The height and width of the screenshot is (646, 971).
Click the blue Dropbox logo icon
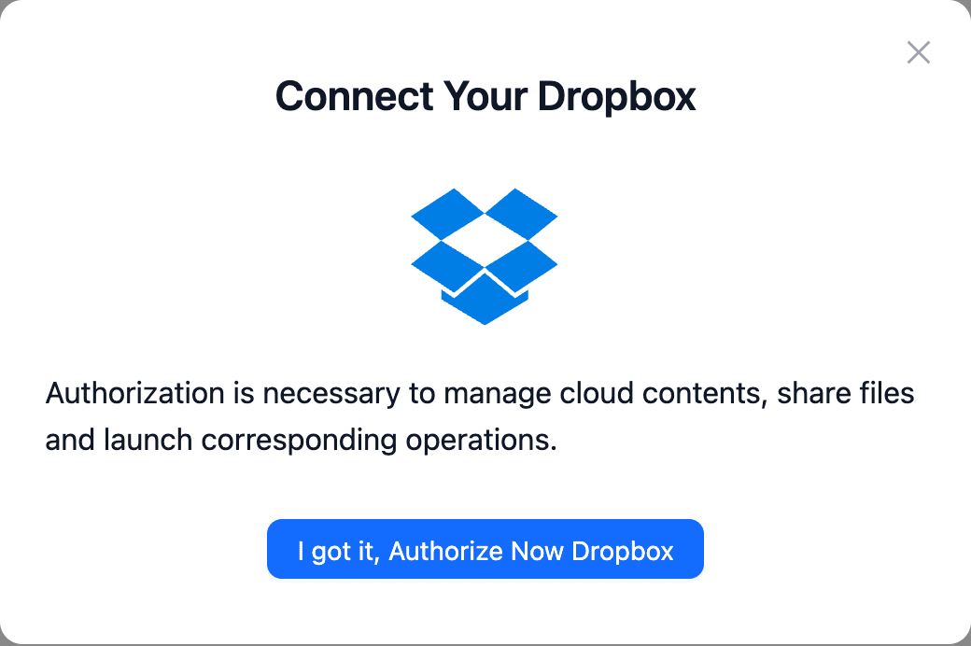(485, 257)
